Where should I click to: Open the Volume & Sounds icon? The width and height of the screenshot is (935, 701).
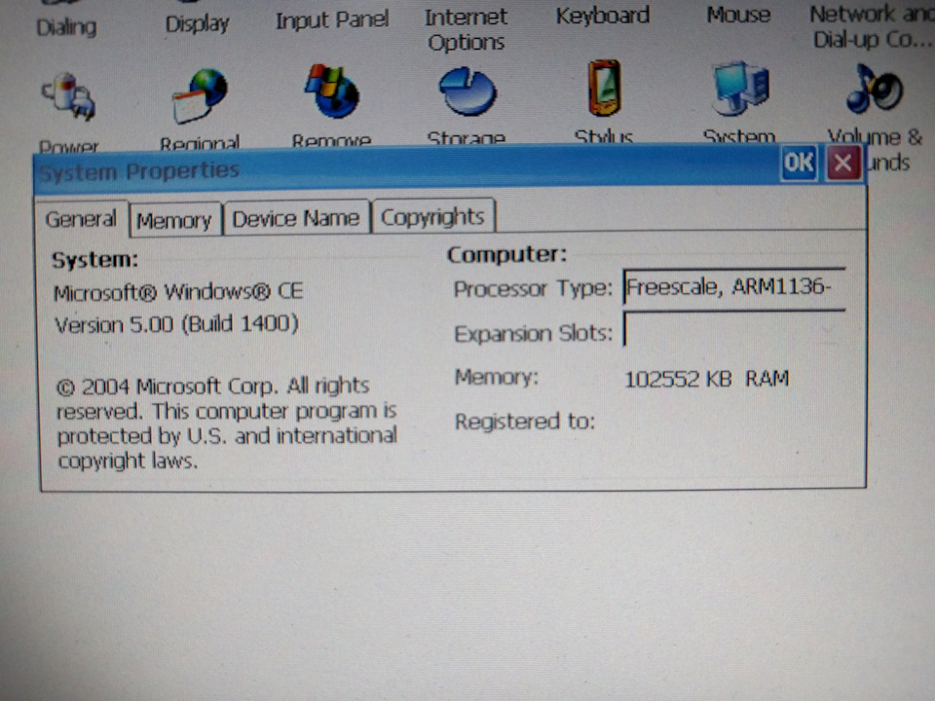point(875,90)
